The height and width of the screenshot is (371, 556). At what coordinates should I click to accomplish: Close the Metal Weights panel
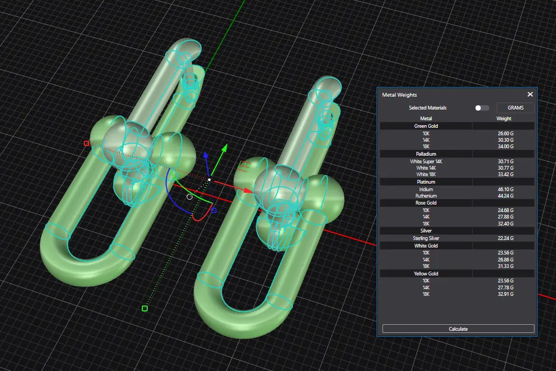[530, 94]
